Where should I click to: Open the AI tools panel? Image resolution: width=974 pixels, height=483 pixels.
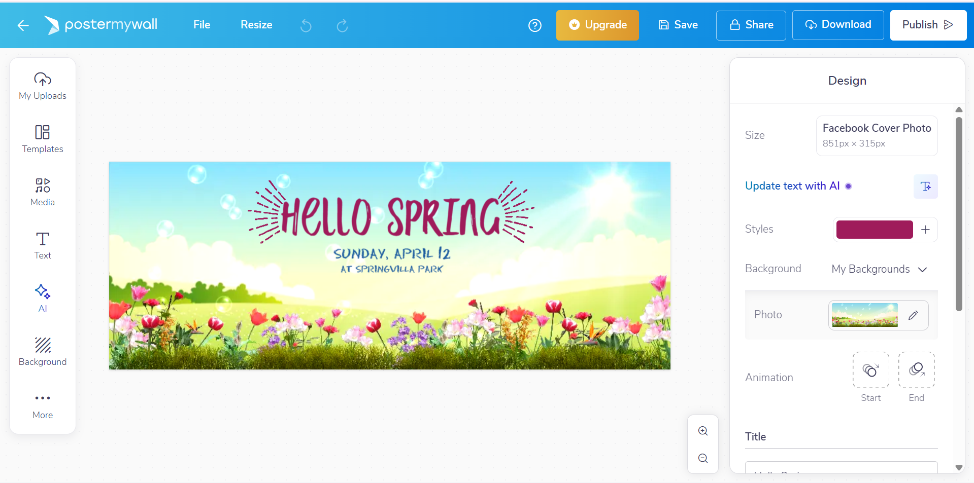pyautogui.click(x=42, y=298)
